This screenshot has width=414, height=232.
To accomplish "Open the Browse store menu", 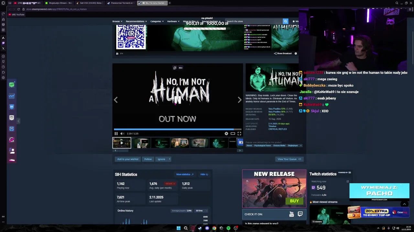I will click(117, 21).
